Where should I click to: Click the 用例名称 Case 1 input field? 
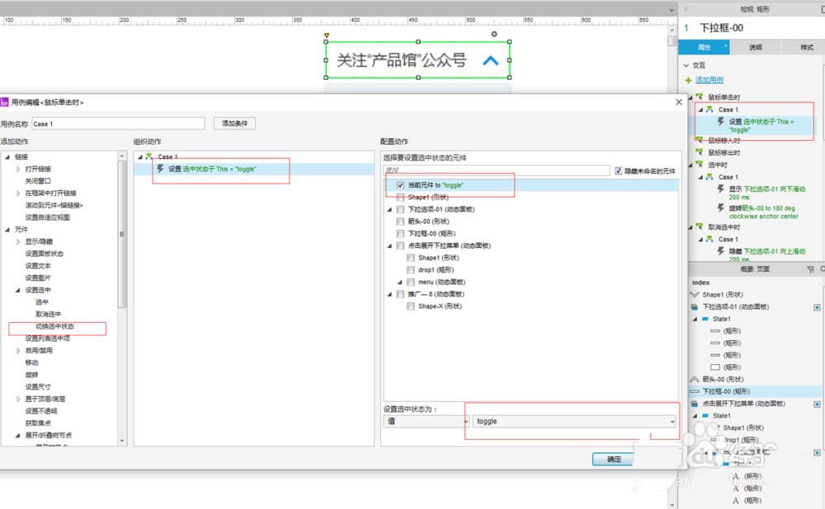point(118,124)
